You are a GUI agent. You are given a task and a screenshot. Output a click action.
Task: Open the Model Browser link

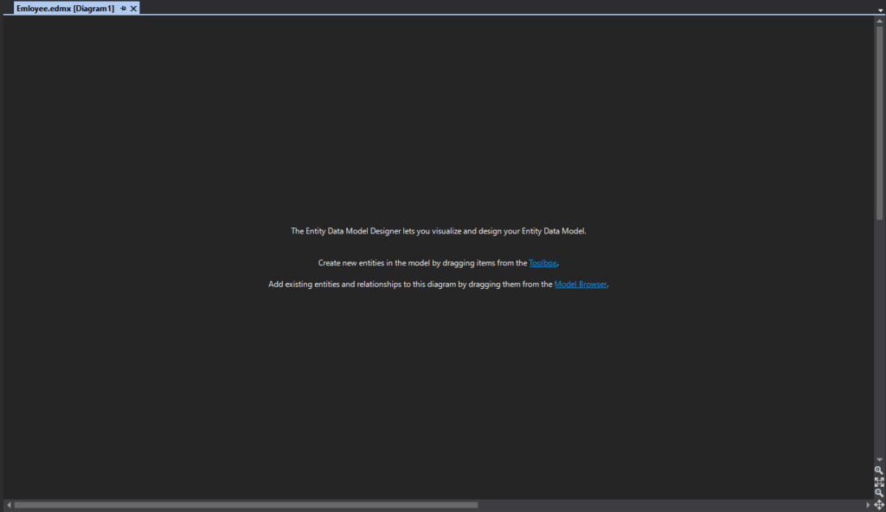pyautogui.click(x=581, y=285)
